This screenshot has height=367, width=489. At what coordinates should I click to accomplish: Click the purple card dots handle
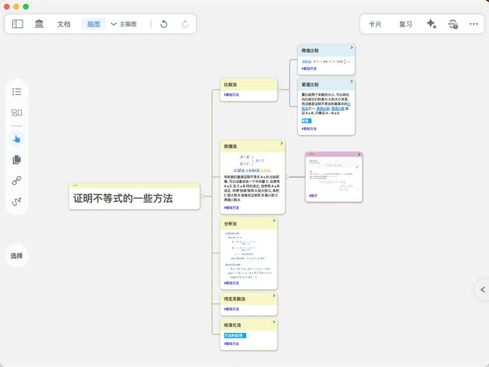pyautogui.click(x=312, y=154)
